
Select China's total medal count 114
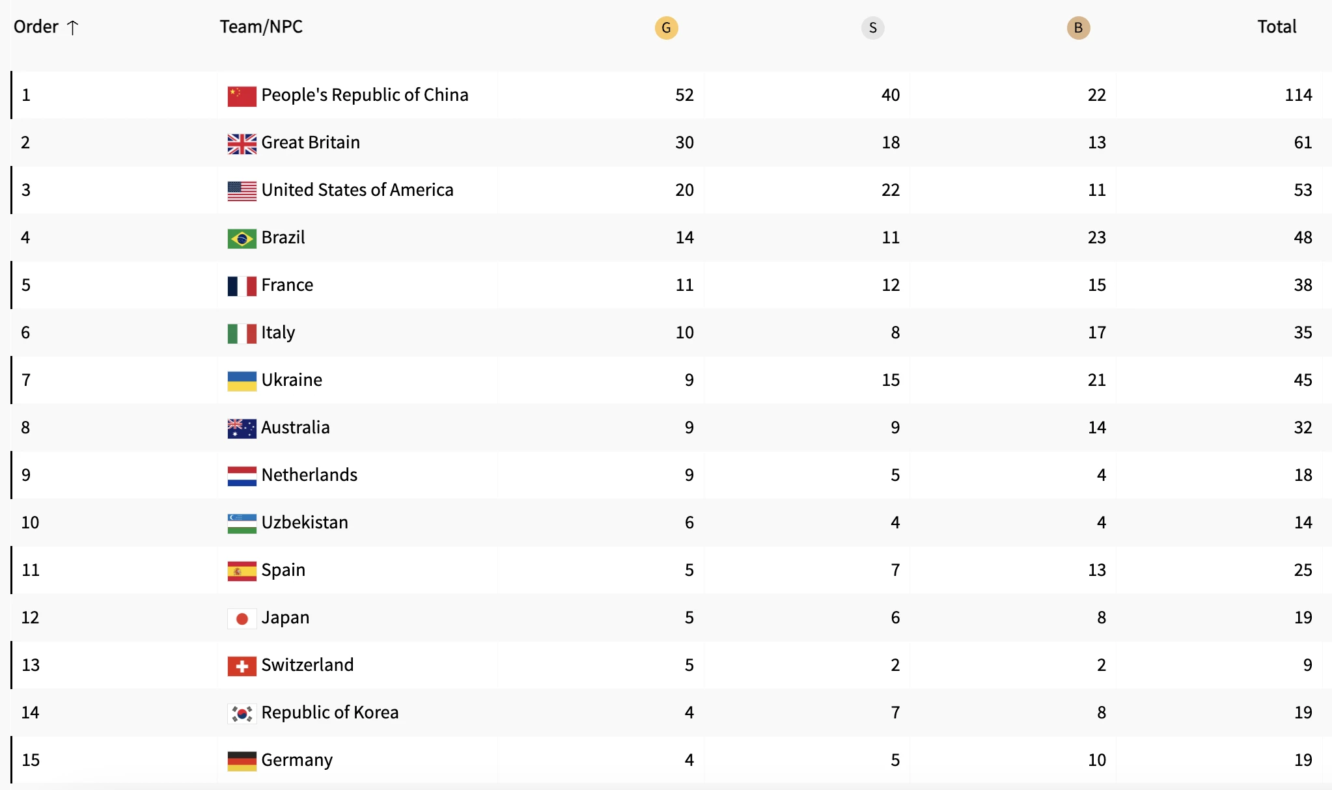1297,95
